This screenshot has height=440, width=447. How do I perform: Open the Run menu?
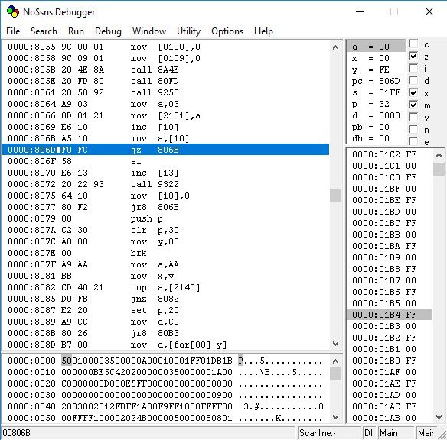[x=76, y=31]
